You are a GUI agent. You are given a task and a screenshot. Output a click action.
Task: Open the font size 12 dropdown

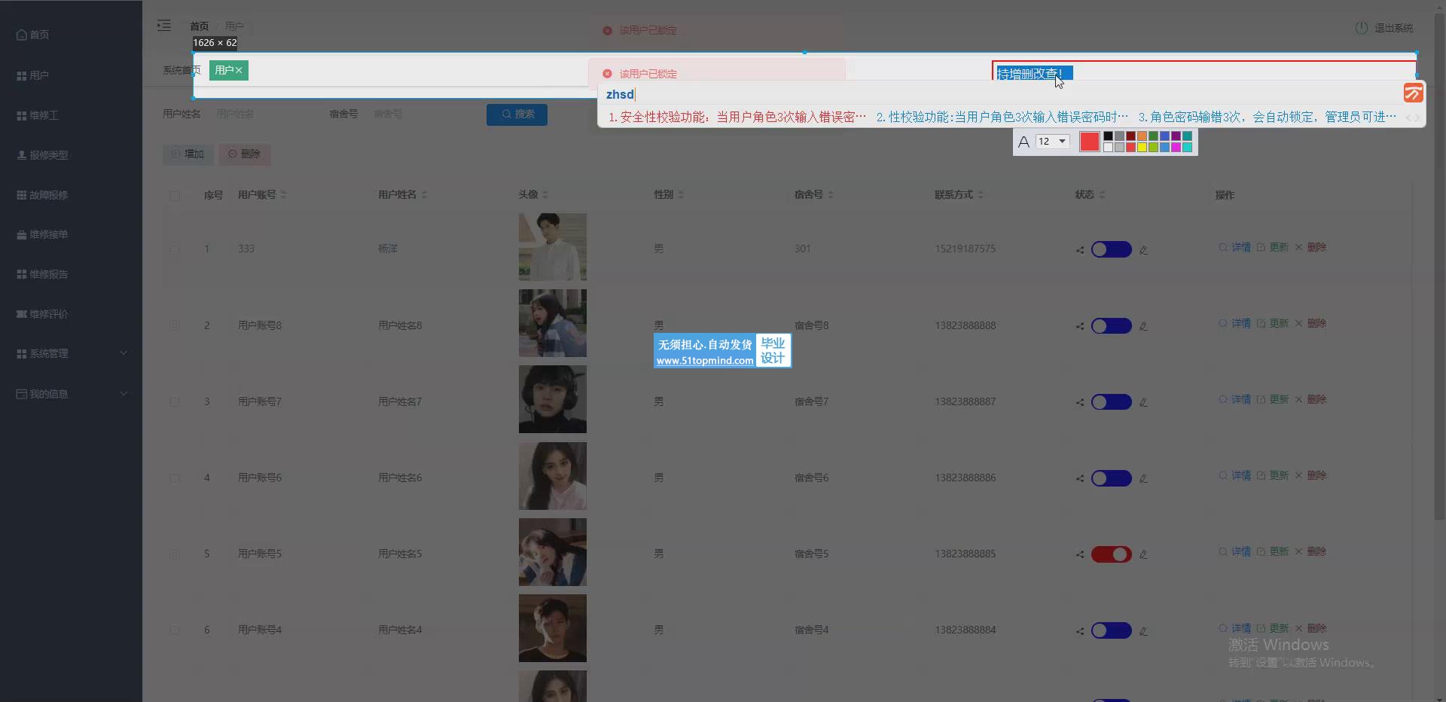point(1052,142)
